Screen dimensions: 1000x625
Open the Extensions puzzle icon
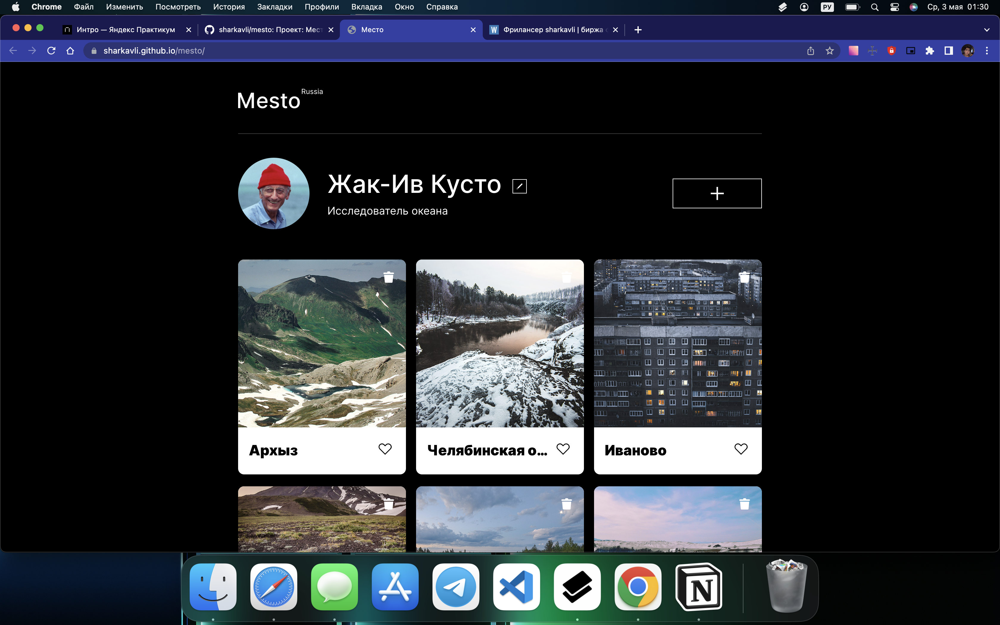929,51
